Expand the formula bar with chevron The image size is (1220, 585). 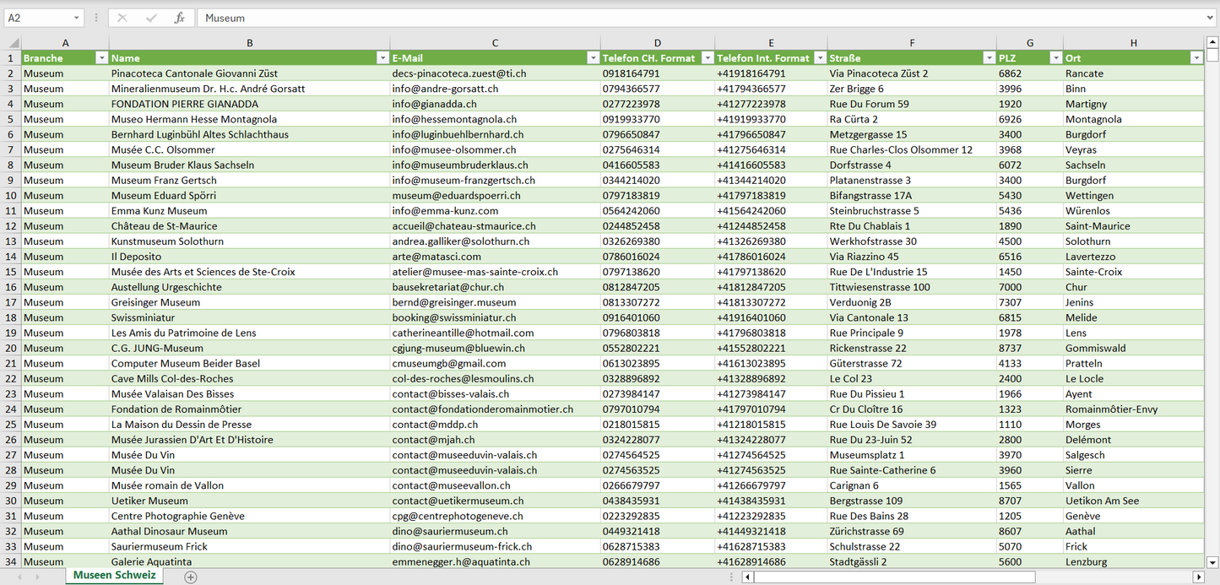click(x=1211, y=18)
